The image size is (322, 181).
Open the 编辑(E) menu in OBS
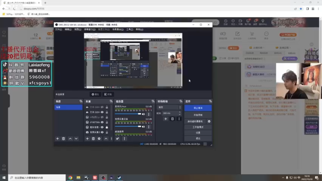pyautogui.click(x=68, y=29)
